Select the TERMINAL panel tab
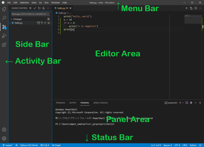The image size is (204, 147). [85, 103]
